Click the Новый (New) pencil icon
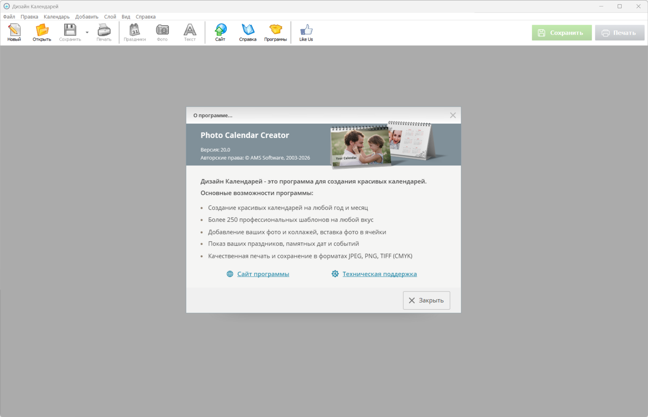This screenshot has height=417, width=648. (x=14, y=30)
